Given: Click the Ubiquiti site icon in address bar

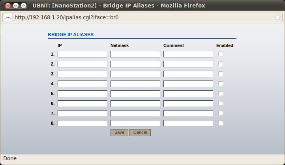Looking at the screenshot, I should coord(8,18).
